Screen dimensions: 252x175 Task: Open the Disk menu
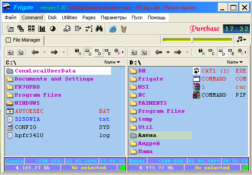(x=52, y=17)
